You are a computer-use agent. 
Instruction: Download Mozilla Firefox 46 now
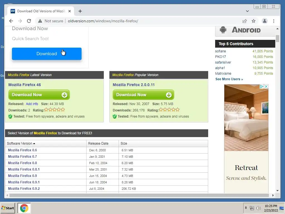pyautogui.click(x=39, y=95)
